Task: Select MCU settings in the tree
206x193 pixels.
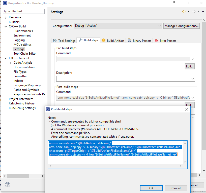Action: point(22,45)
